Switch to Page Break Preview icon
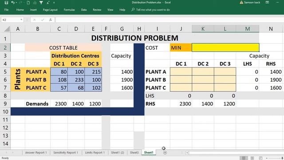Image resolution: width=284 pixels, height=160 pixels. pyautogui.click(x=260, y=158)
